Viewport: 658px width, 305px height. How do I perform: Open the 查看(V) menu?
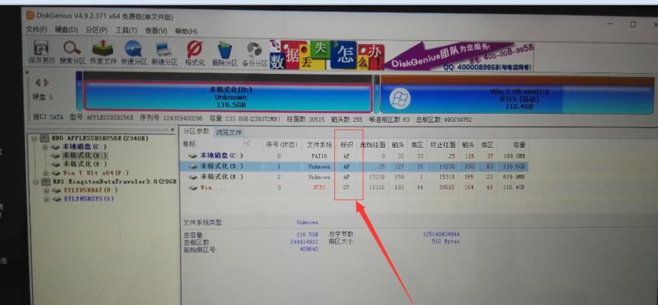click(156, 31)
